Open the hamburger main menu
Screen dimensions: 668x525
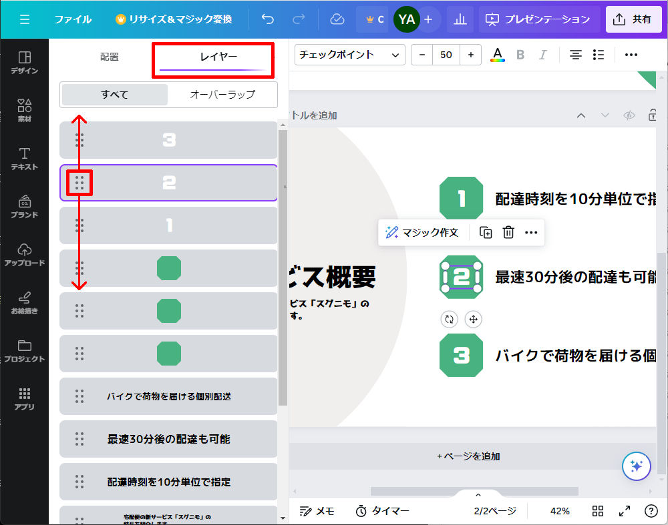click(25, 19)
